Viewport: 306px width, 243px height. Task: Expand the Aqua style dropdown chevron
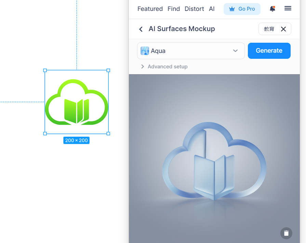click(x=235, y=51)
